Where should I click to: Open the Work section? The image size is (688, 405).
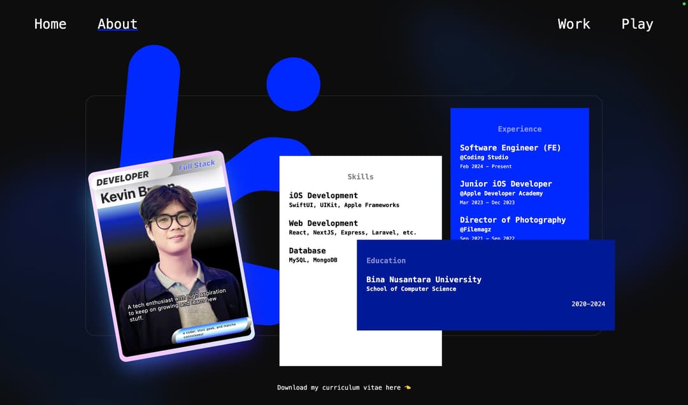573,24
